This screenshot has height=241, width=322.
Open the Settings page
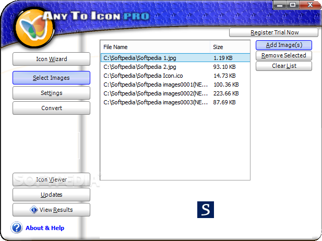point(51,93)
